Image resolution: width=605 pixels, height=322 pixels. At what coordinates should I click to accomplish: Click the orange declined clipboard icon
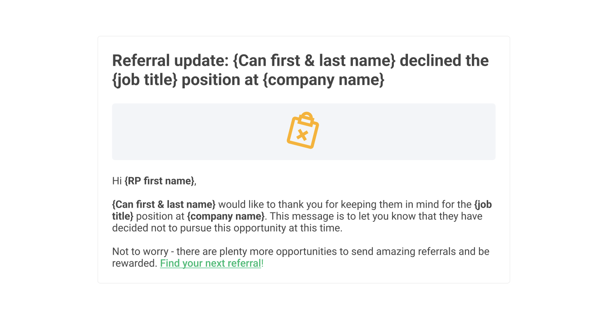coord(303,130)
